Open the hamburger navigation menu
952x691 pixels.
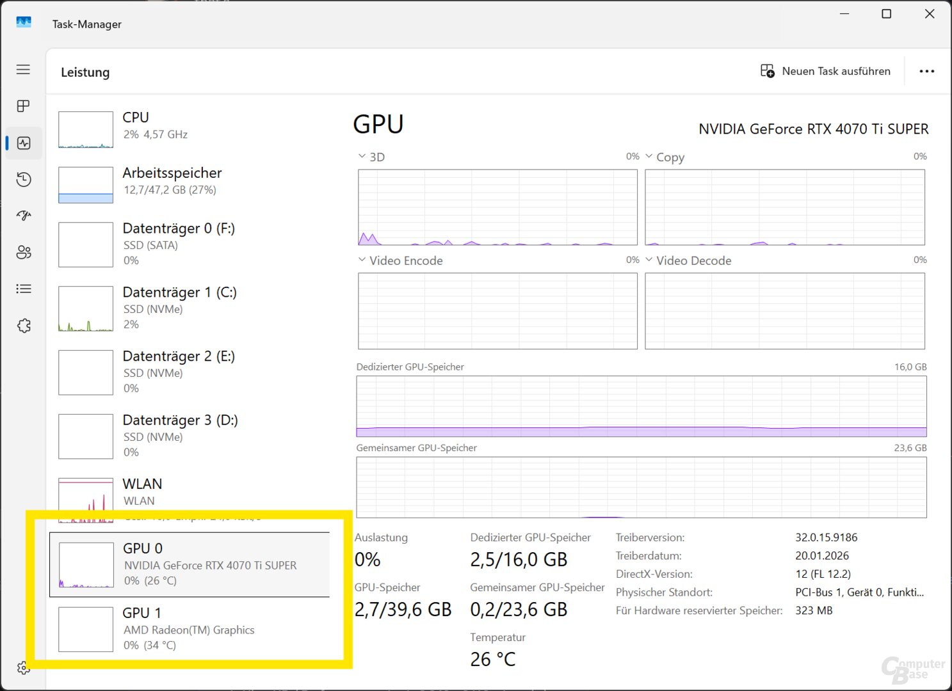coord(23,69)
